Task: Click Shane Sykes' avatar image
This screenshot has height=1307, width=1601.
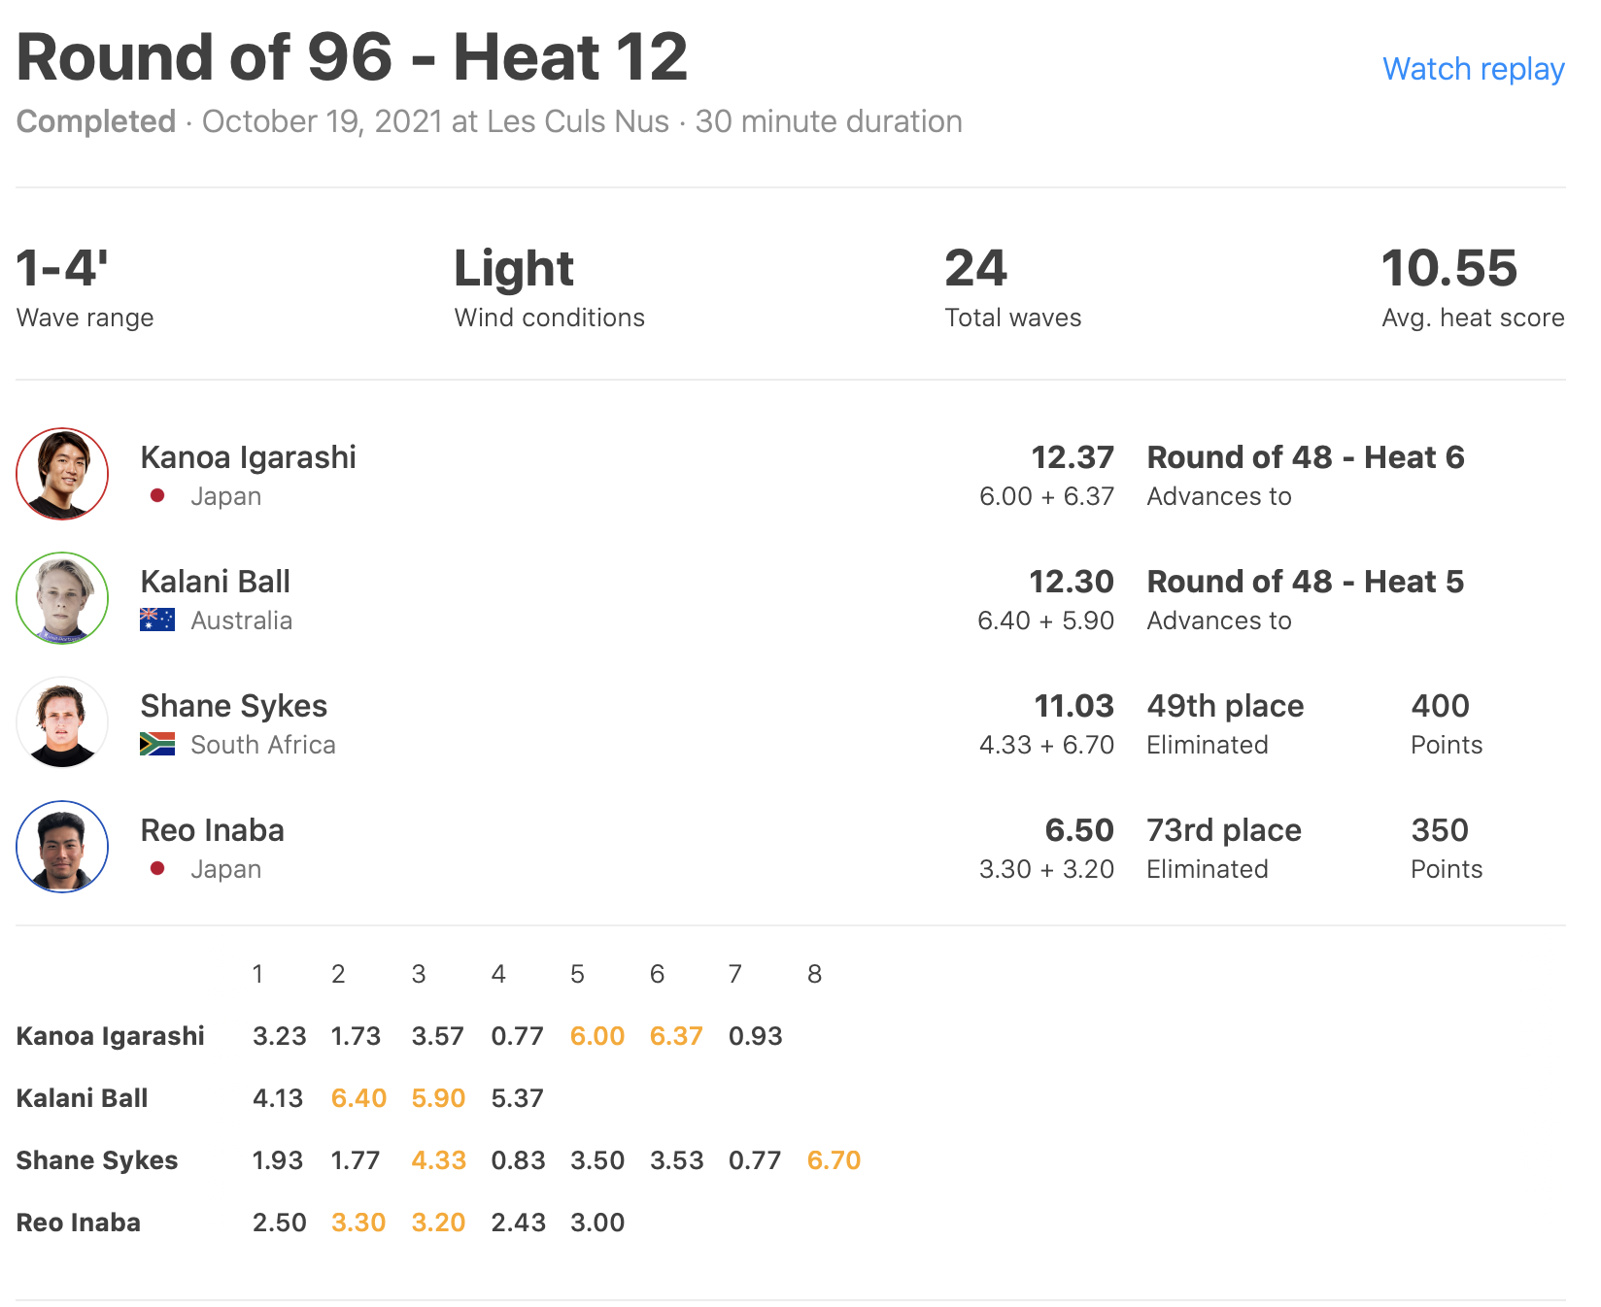Action: tap(62, 722)
